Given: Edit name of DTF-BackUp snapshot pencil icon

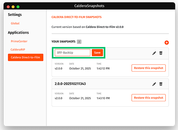Looking at the screenshot, I should click(154, 53).
